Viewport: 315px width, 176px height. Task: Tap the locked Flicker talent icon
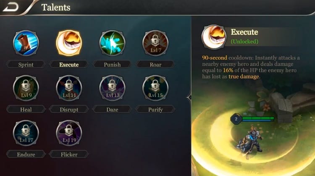click(69, 133)
